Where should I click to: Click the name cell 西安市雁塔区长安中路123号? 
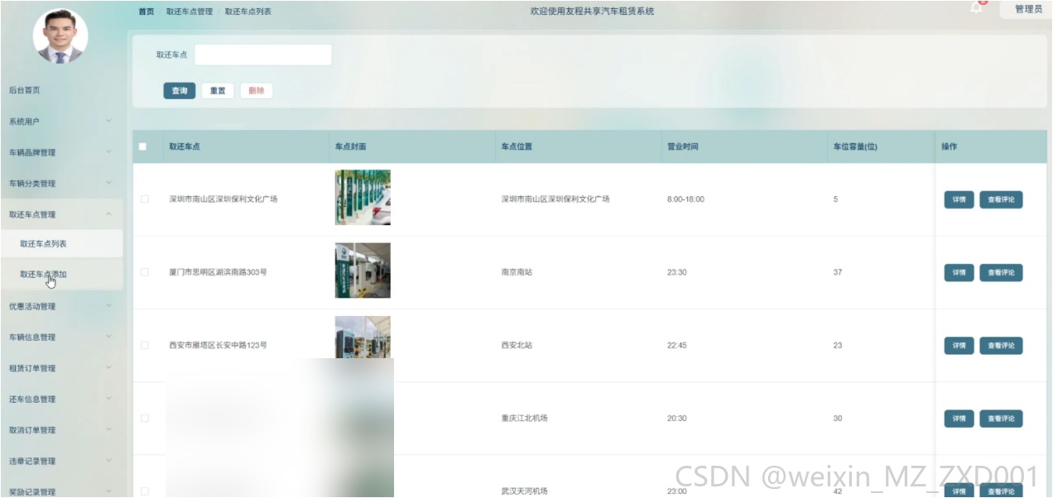click(218, 345)
